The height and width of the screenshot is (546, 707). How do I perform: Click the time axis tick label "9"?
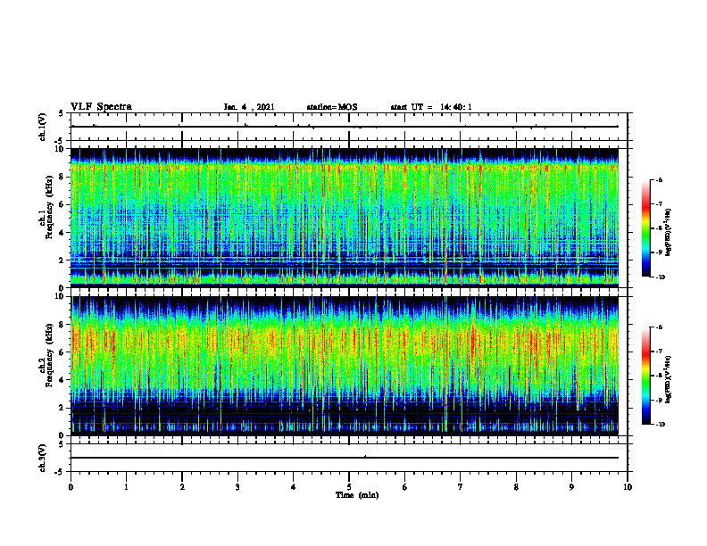571,487
